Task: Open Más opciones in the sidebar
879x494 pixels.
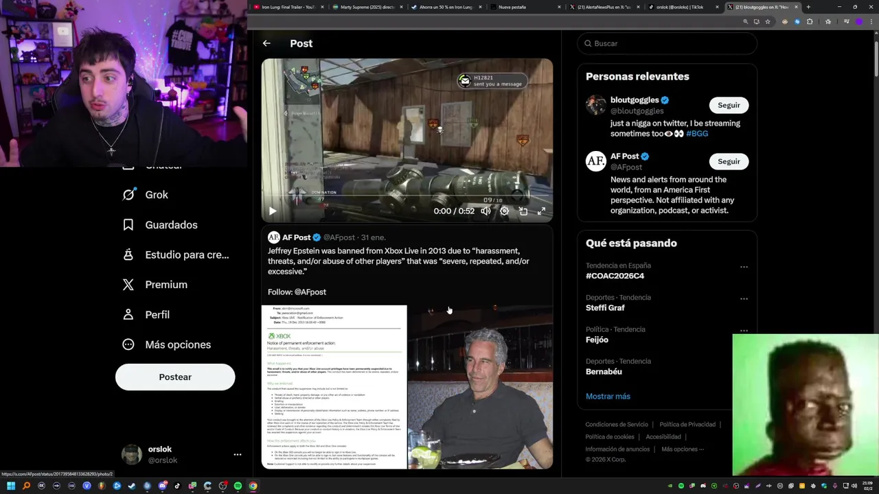Action: tap(166, 344)
